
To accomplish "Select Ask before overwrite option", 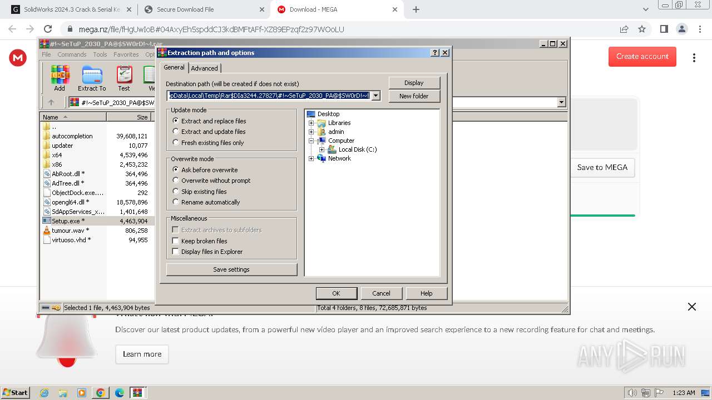I will tap(176, 169).
